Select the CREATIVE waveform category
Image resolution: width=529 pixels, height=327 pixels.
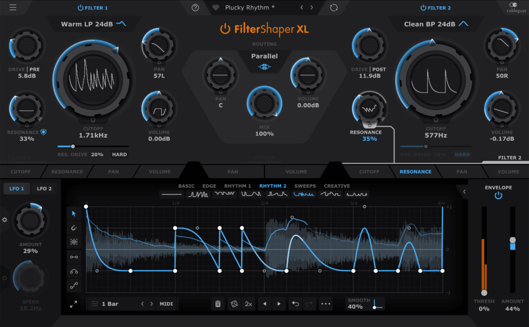[337, 186]
